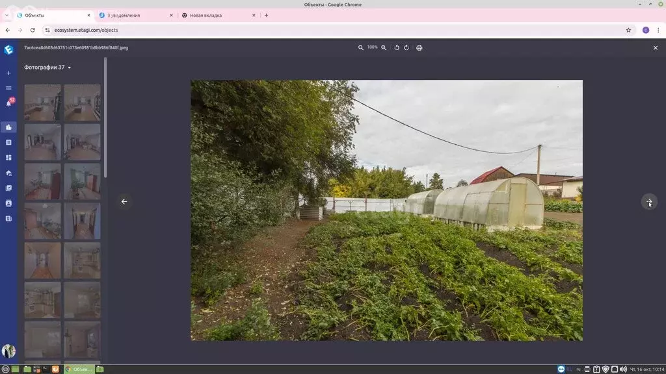666x374 pixels.
Task: Rotate the photo clockwise
Action: pyautogui.click(x=406, y=47)
